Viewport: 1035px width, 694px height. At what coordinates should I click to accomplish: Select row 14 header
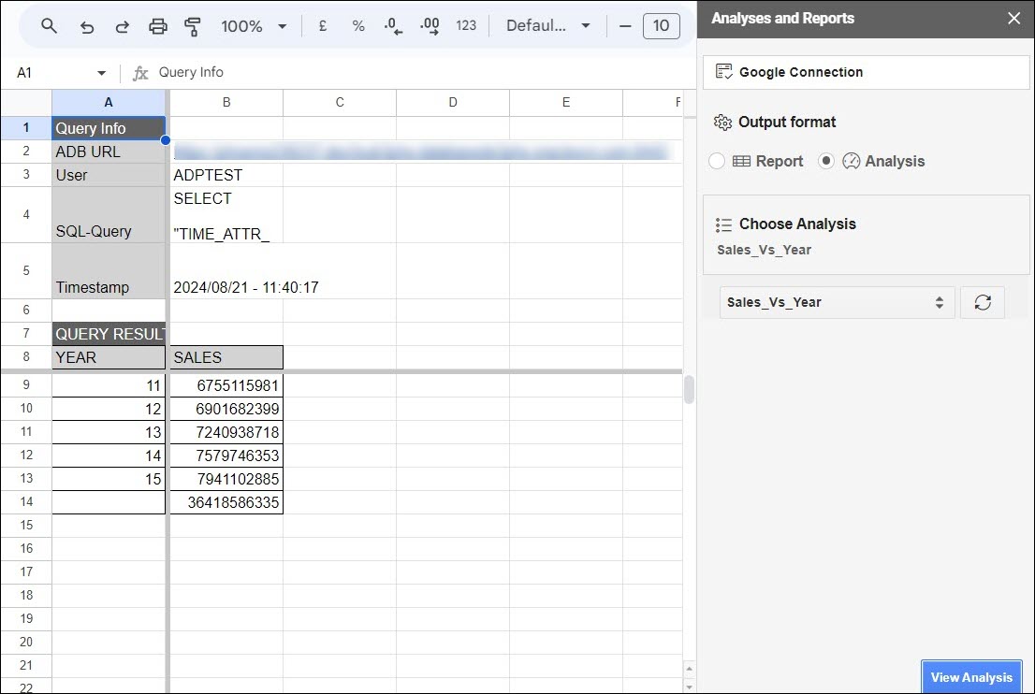coord(26,502)
